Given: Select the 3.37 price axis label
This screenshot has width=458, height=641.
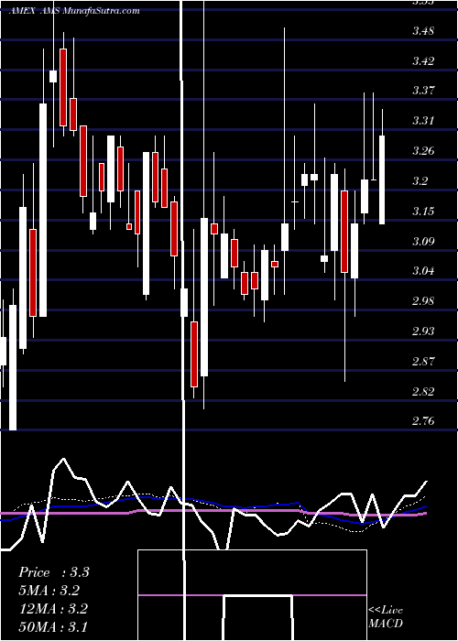Looking at the screenshot, I should 423,91.
